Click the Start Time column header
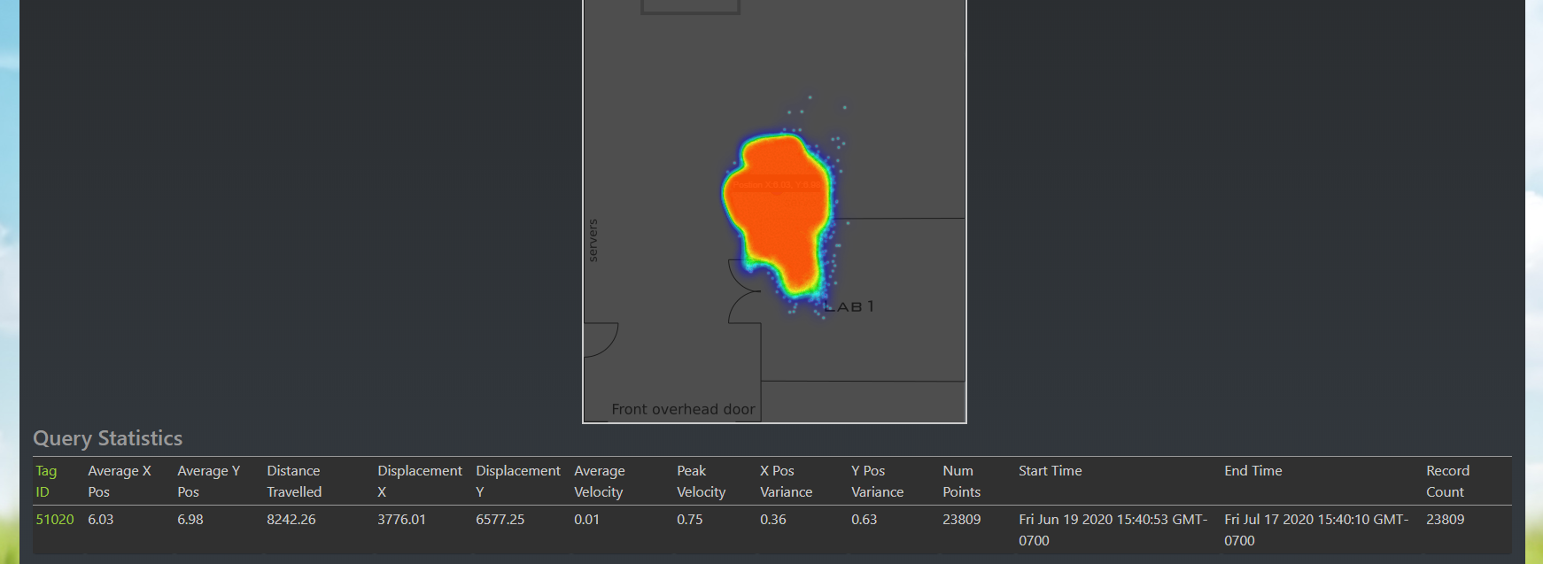The image size is (1543, 564). [x=1051, y=471]
